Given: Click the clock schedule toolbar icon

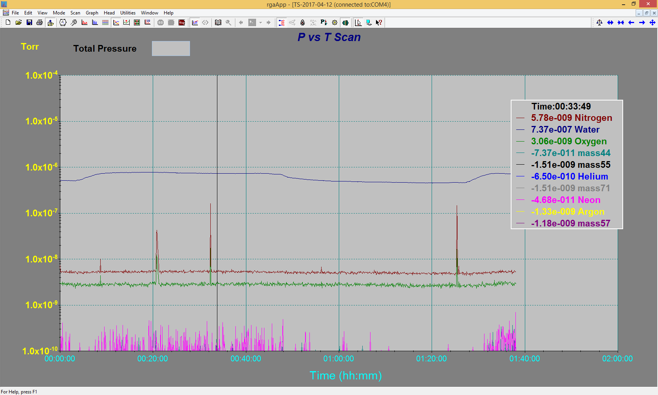Looking at the screenshot, I should (63, 23).
